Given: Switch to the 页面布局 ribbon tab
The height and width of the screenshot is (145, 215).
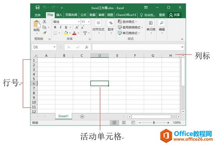Looking at the screenshot, I should 71,15.
